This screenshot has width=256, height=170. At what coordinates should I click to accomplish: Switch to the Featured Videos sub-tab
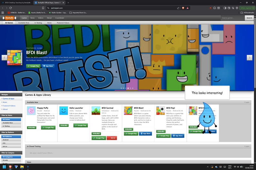(63, 23)
